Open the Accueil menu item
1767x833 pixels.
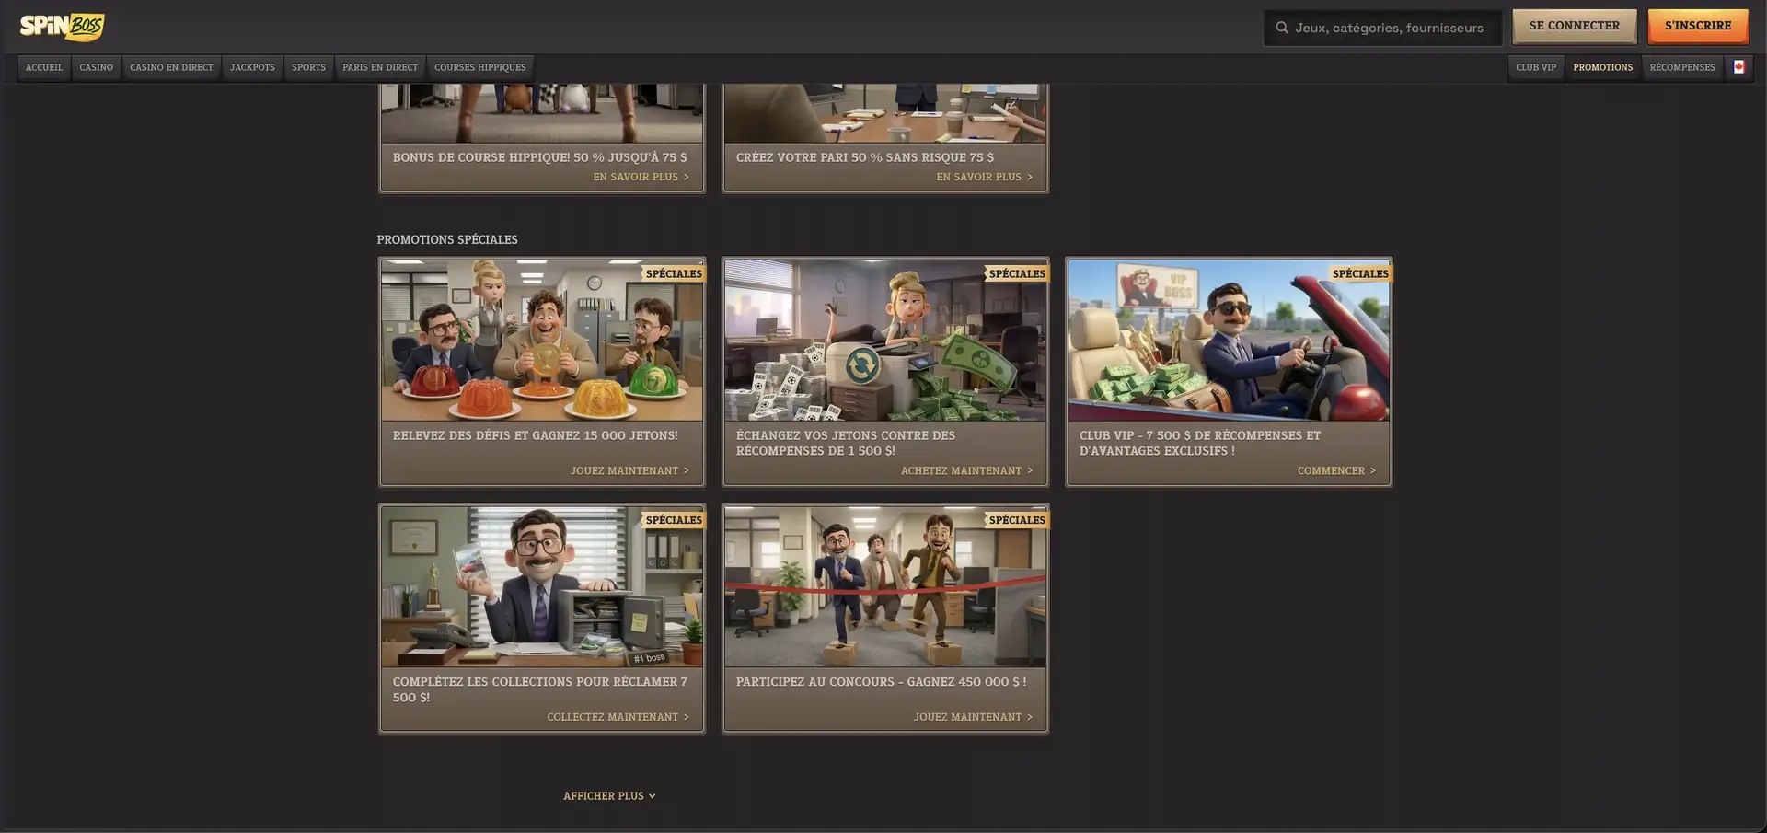pyautogui.click(x=44, y=67)
